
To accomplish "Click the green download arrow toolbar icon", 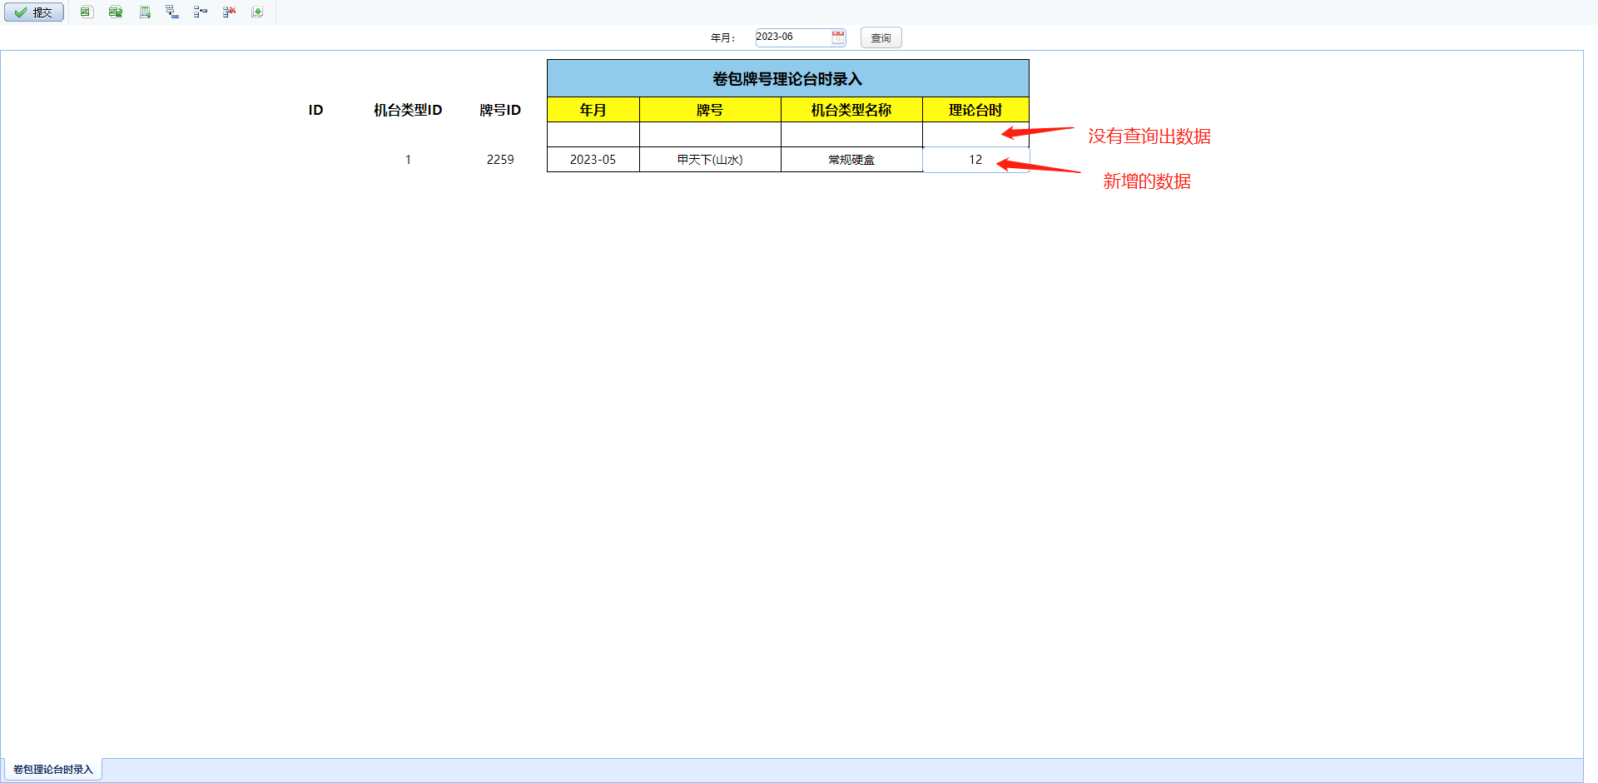I will (x=257, y=12).
